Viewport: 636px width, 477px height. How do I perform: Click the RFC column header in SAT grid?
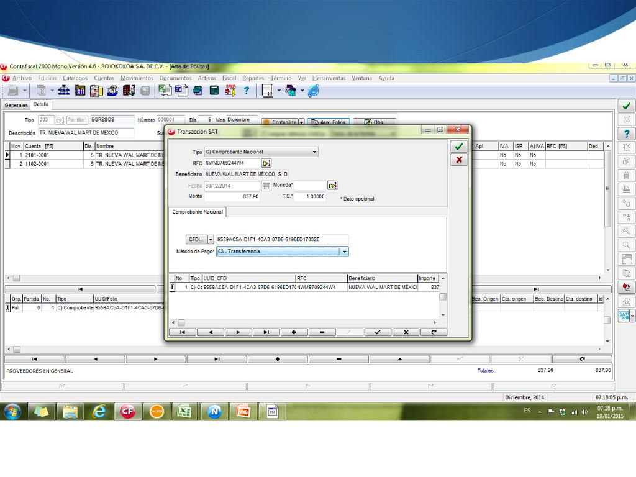(321, 278)
